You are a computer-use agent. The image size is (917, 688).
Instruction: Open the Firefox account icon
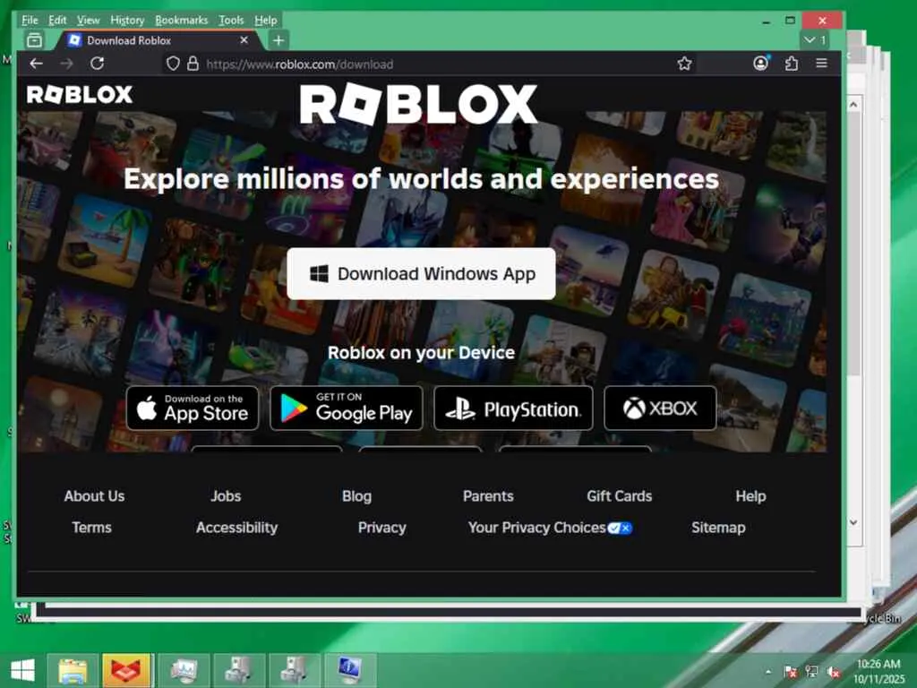(761, 64)
